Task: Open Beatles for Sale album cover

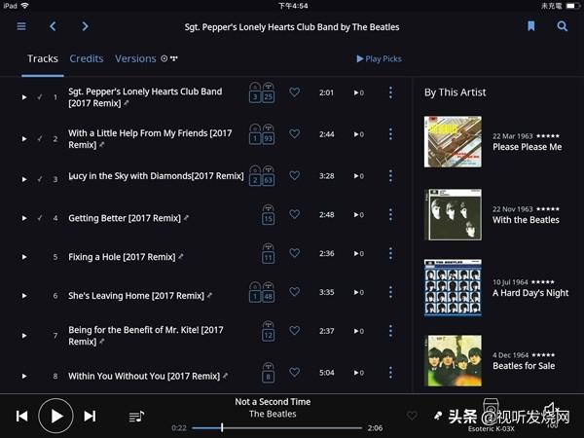Action: point(453,360)
